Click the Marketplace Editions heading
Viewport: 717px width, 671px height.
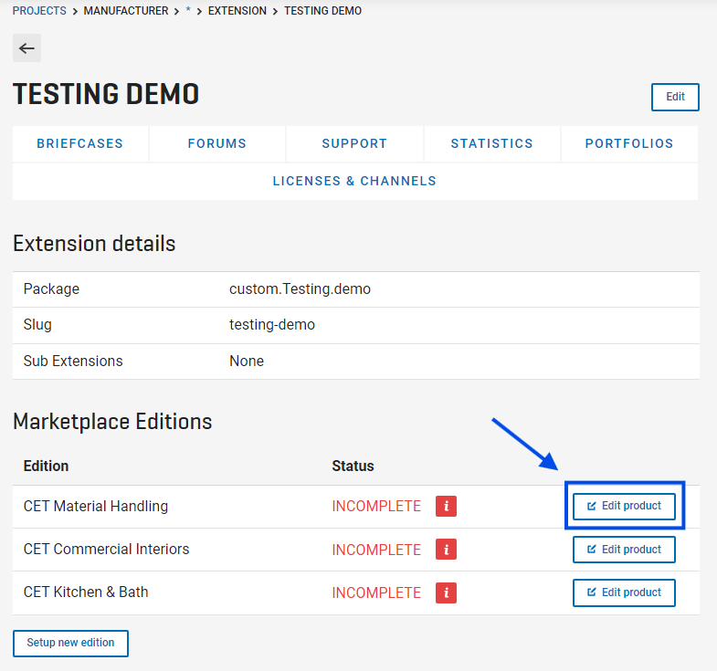point(112,422)
